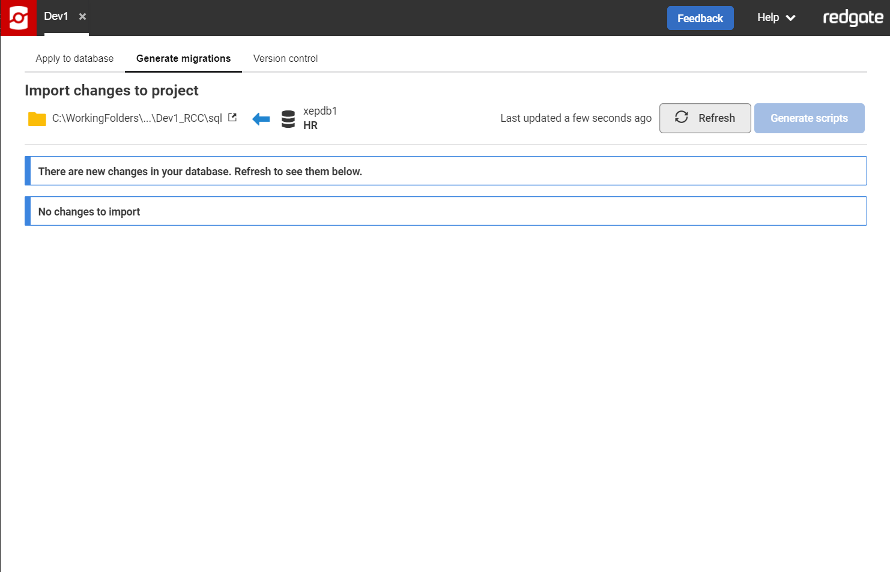Click the yellow project folder icon

[37, 119]
